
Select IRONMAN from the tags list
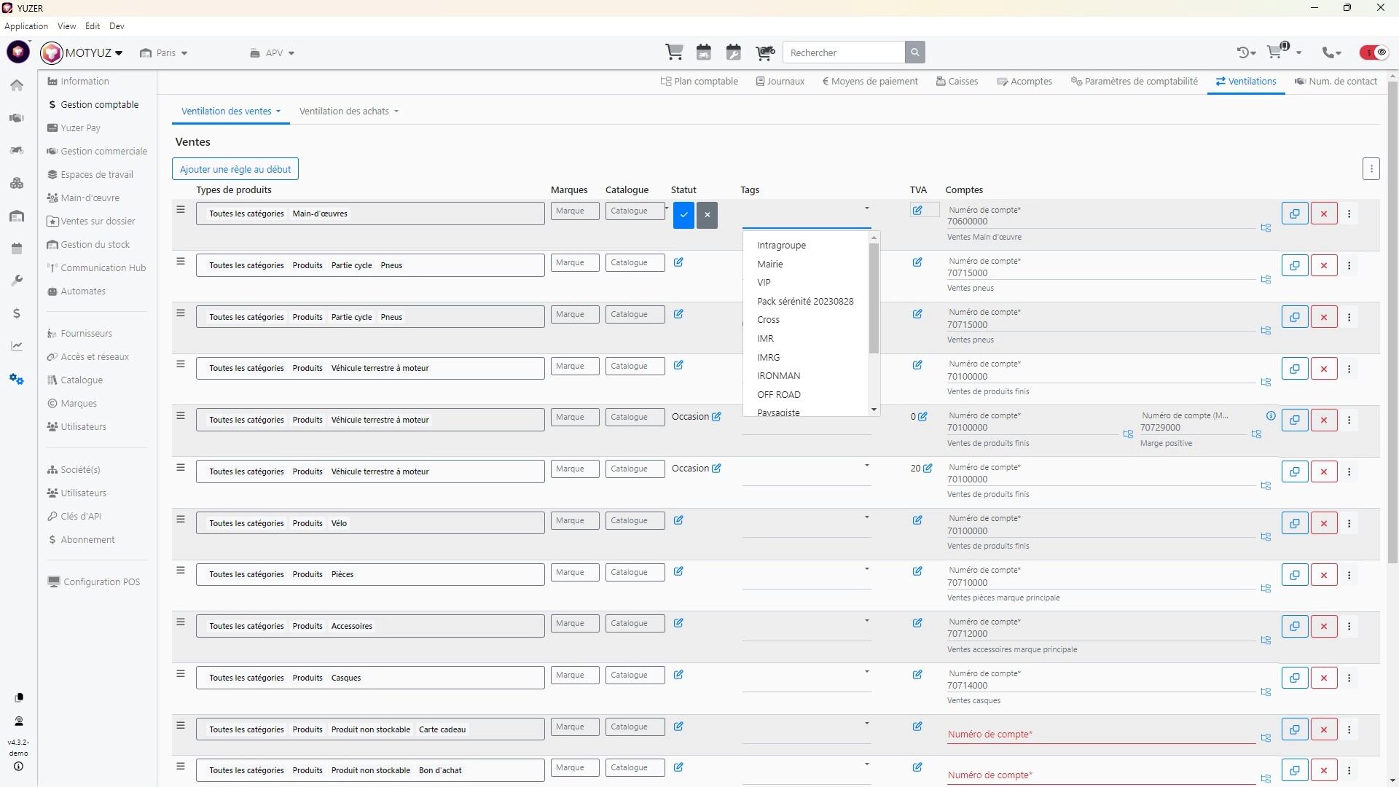click(x=778, y=376)
